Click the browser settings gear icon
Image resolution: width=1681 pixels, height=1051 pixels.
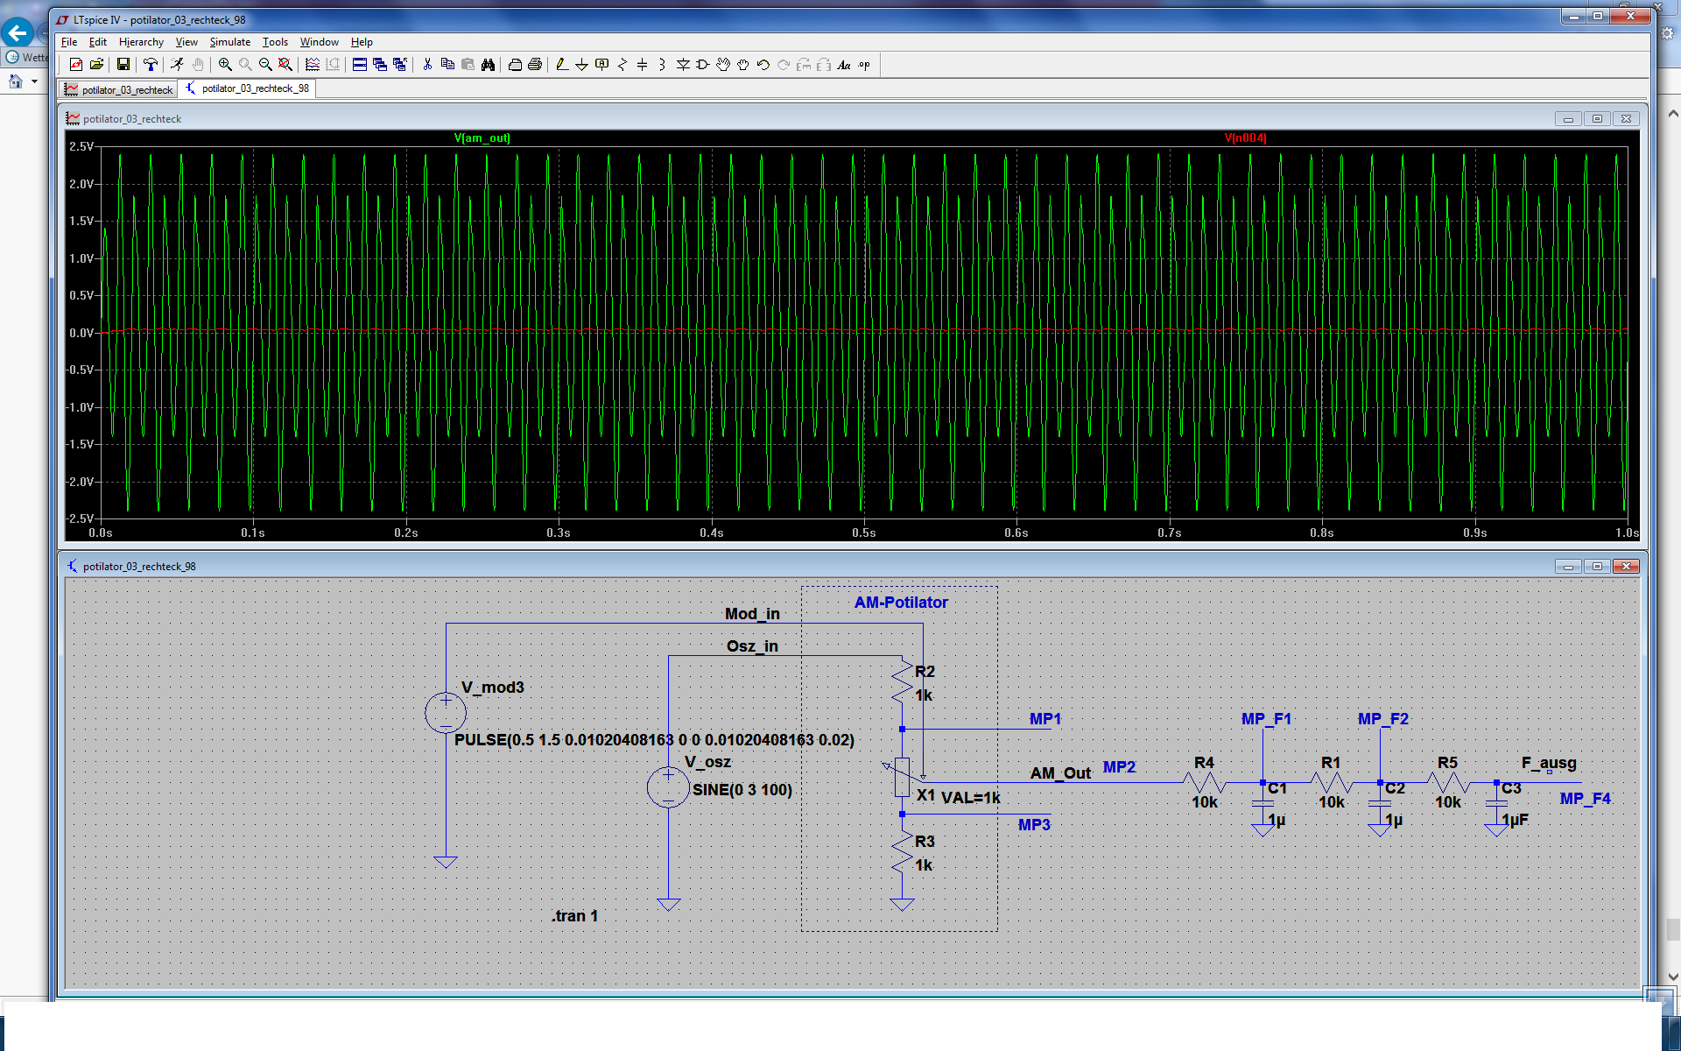point(1668,33)
